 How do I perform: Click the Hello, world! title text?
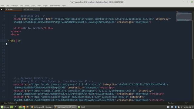click(33, 28)
